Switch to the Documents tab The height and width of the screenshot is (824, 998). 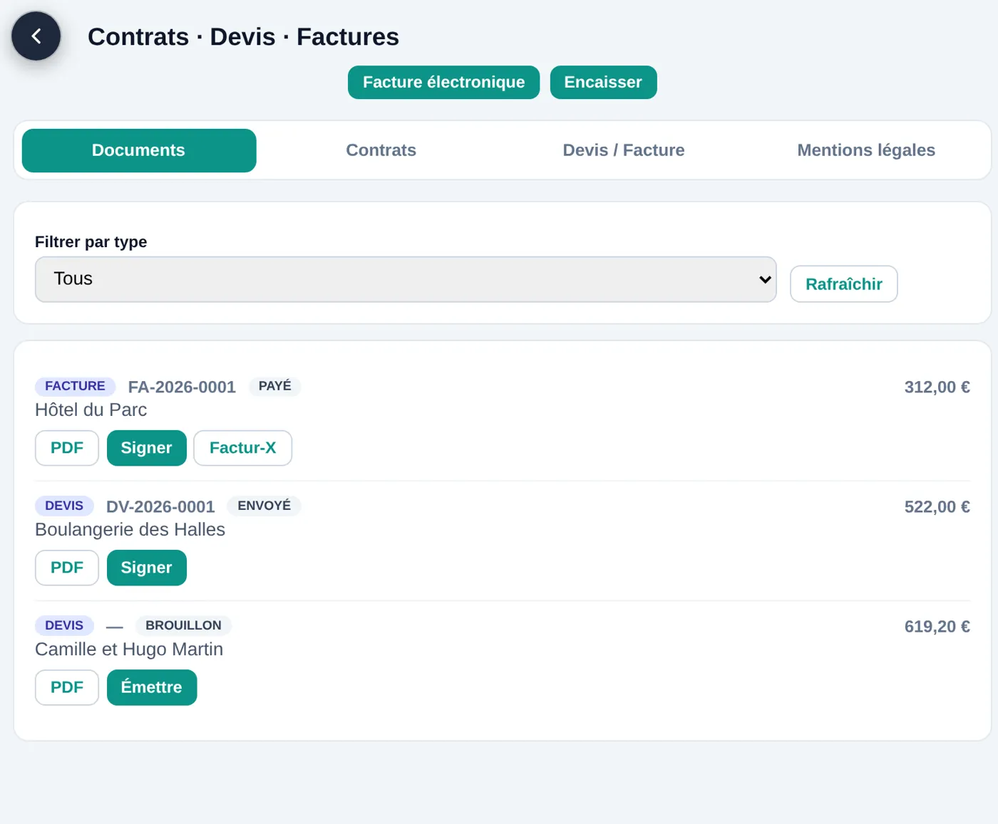[139, 150]
